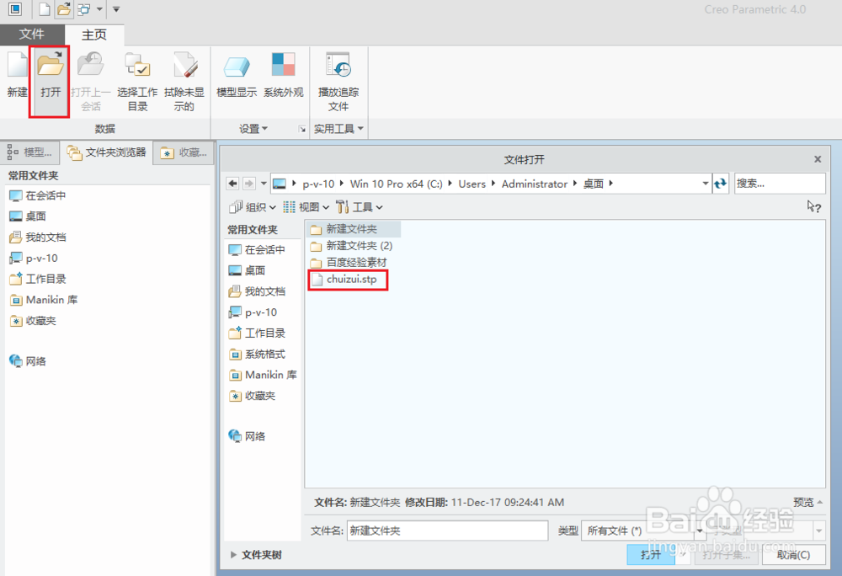842x576 pixels.
Task: Switch to the 模型 tree tab
Action: (29, 152)
